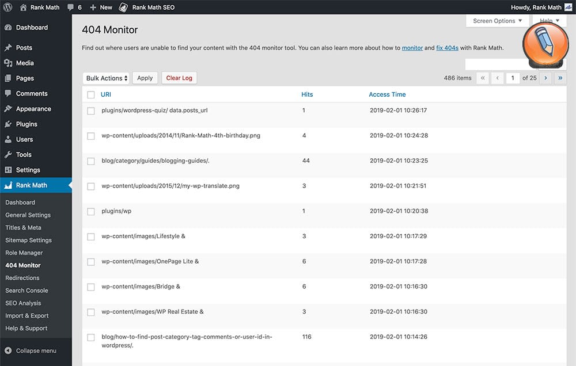576x366 pixels.
Task: Sort the table by Hits column
Action: click(x=307, y=94)
